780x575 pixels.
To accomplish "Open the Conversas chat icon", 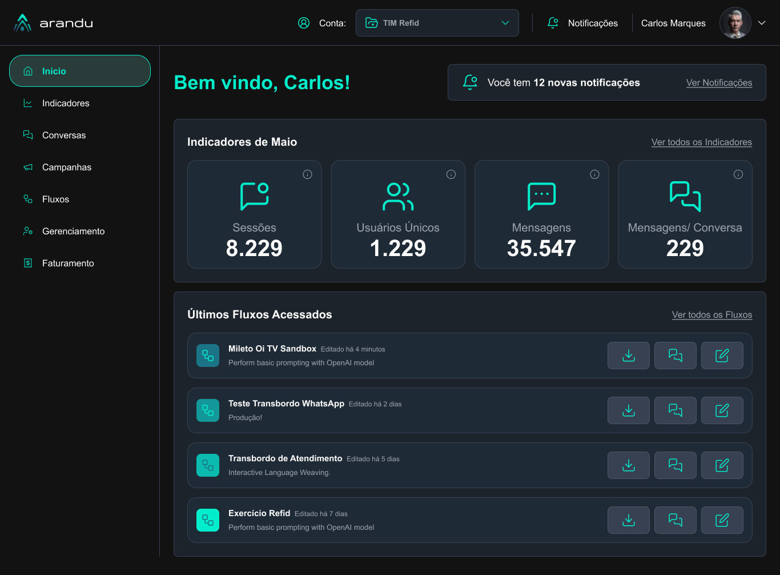I will 27,135.
